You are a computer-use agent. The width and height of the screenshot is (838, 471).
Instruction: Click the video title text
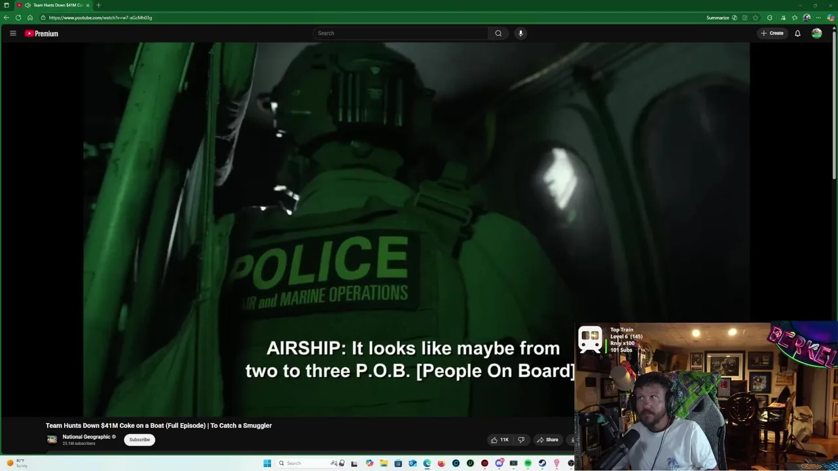[x=158, y=425]
